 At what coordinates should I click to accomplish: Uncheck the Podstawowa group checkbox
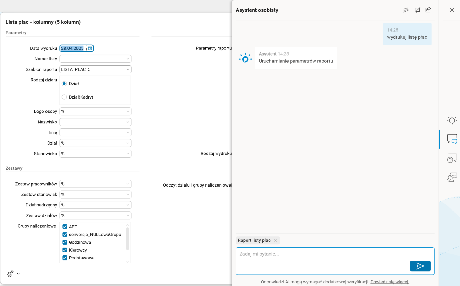tap(65, 258)
